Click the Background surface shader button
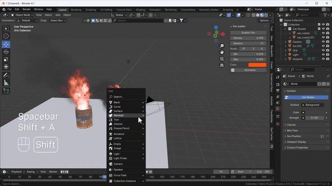The height and width of the screenshot is (186, 332). tap(312, 105)
